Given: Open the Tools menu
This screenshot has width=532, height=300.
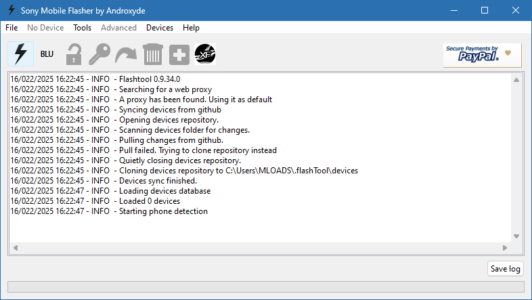Looking at the screenshot, I should click(x=82, y=28).
